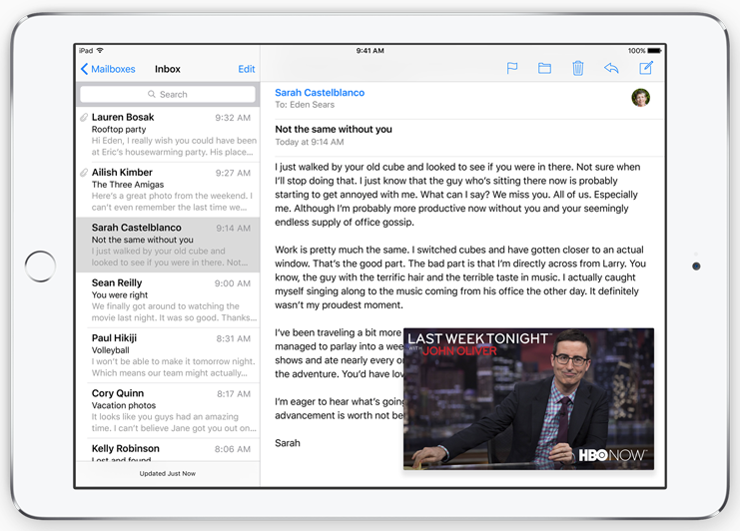Open Kelly Robinson's email
Screen dimensions: 740x531
[x=168, y=450]
